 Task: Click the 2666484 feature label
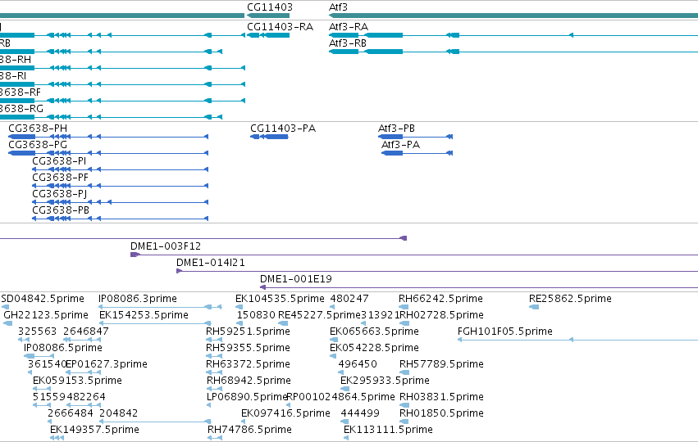(x=71, y=413)
